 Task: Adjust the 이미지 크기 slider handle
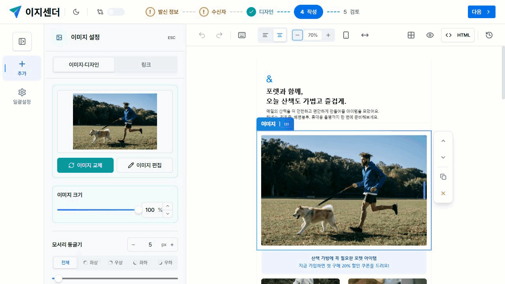pyautogui.click(x=138, y=210)
